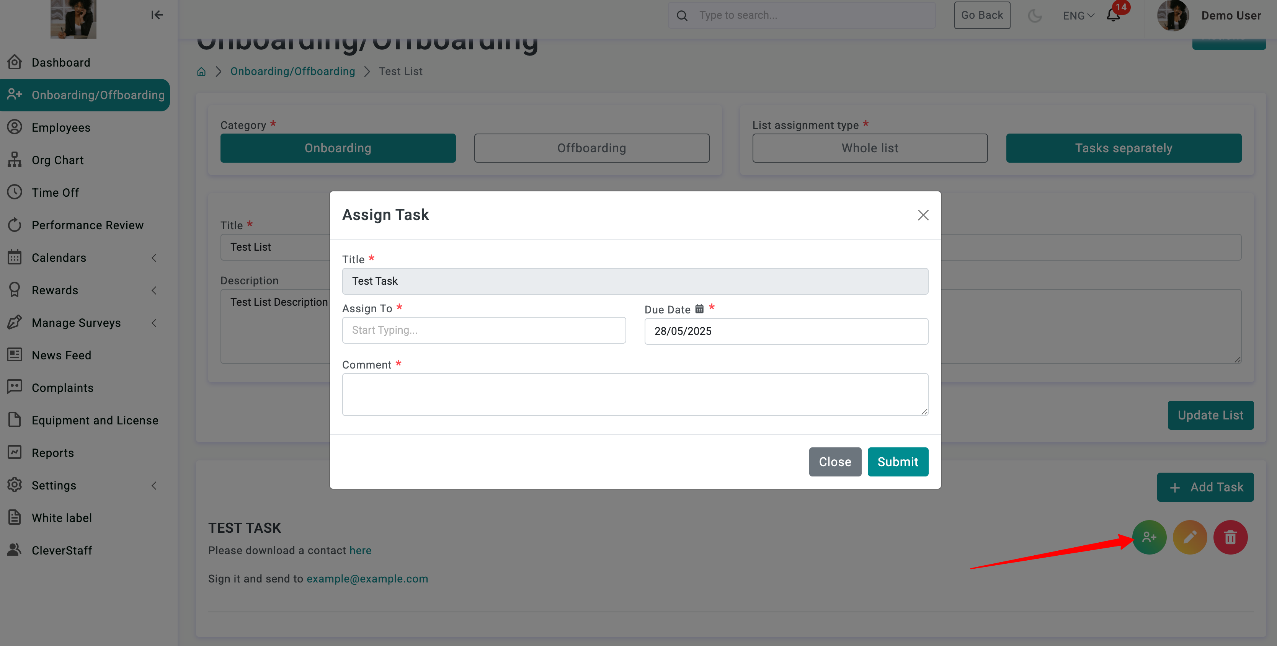Select the Offboarding category option
Viewport: 1277px width, 646px height.
click(x=591, y=148)
